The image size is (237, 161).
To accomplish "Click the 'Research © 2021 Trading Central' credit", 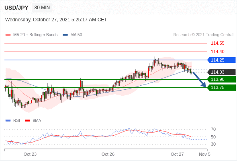I will tap(203, 35).
